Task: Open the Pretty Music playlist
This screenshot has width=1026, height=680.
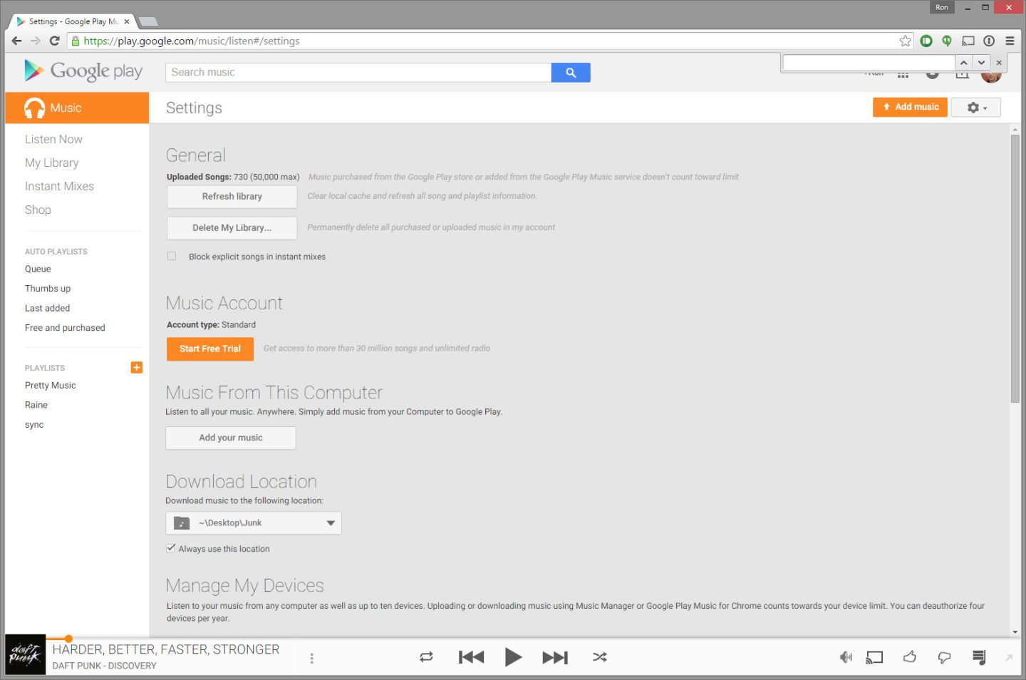Action: pos(50,385)
